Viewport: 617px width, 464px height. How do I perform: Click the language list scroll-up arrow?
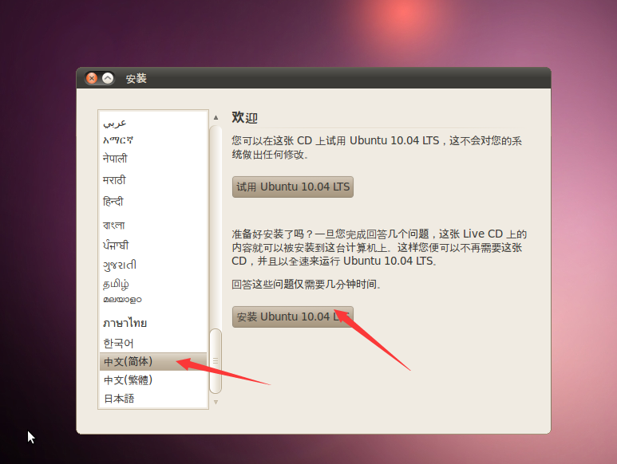pyautogui.click(x=216, y=117)
